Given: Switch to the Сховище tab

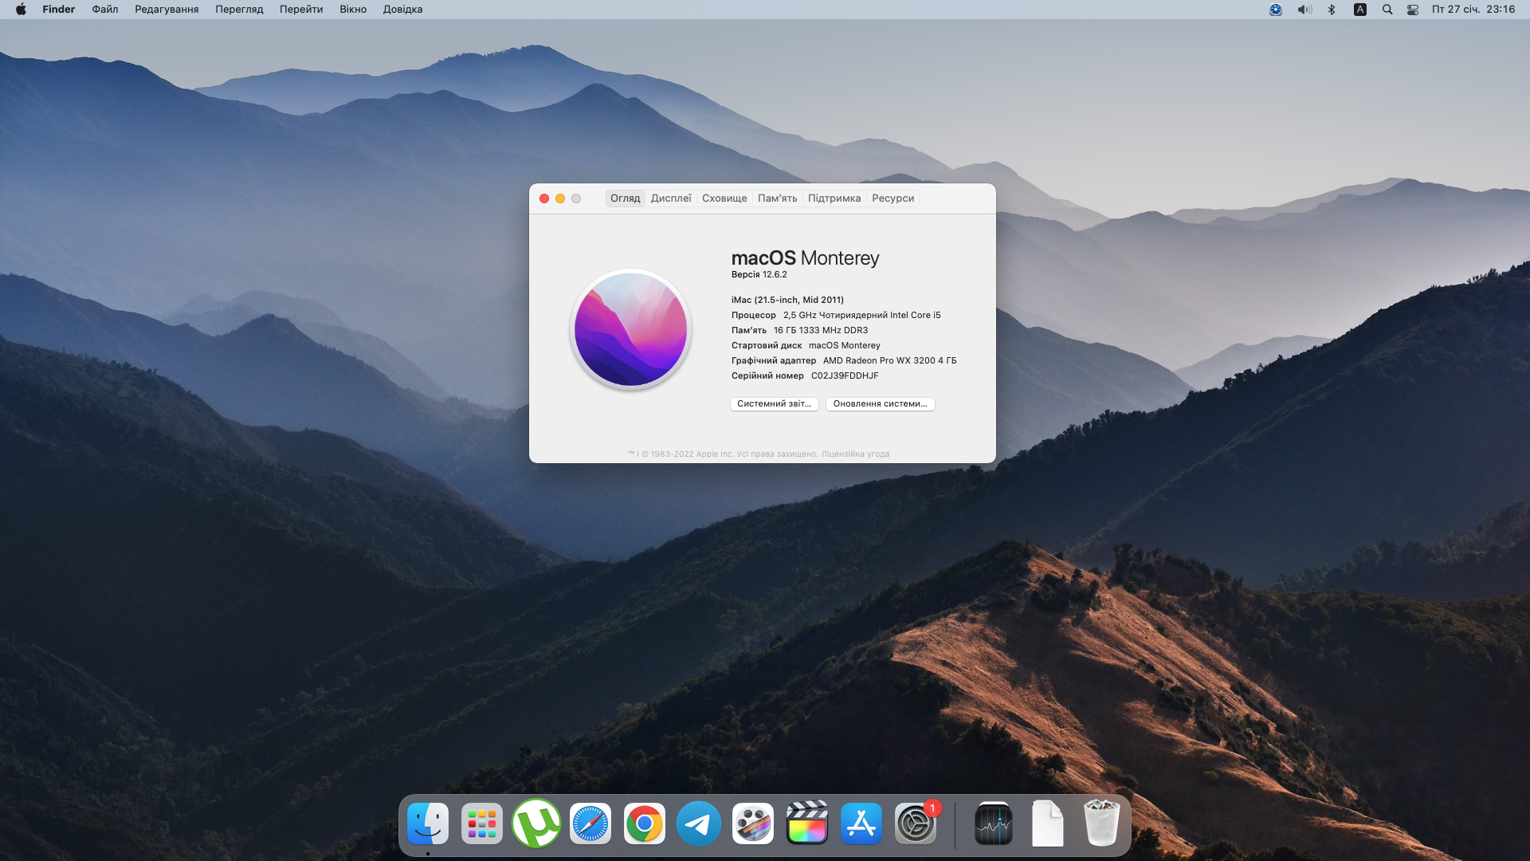Looking at the screenshot, I should click(x=724, y=199).
